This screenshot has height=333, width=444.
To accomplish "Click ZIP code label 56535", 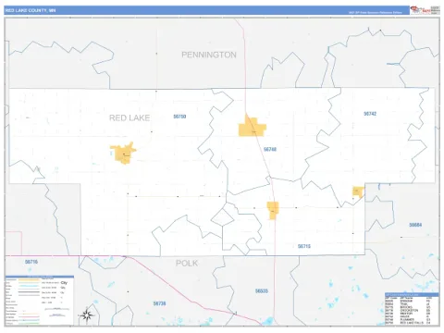I will pyautogui.click(x=262, y=290).
